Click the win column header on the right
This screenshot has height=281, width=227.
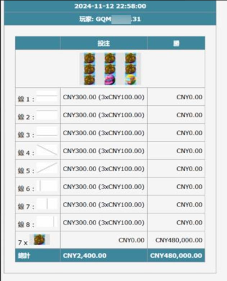pyautogui.click(x=176, y=43)
